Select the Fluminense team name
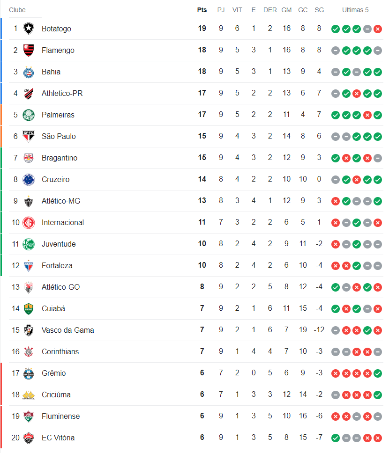 pos(60,416)
